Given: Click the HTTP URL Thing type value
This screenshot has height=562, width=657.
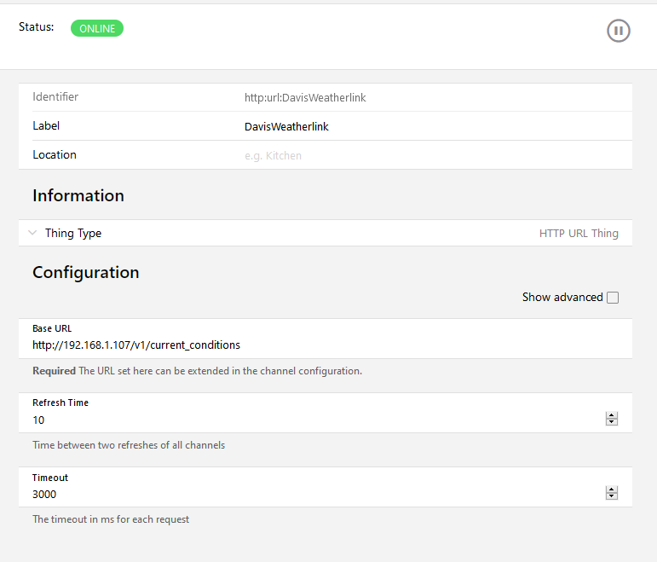Looking at the screenshot, I should point(579,233).
